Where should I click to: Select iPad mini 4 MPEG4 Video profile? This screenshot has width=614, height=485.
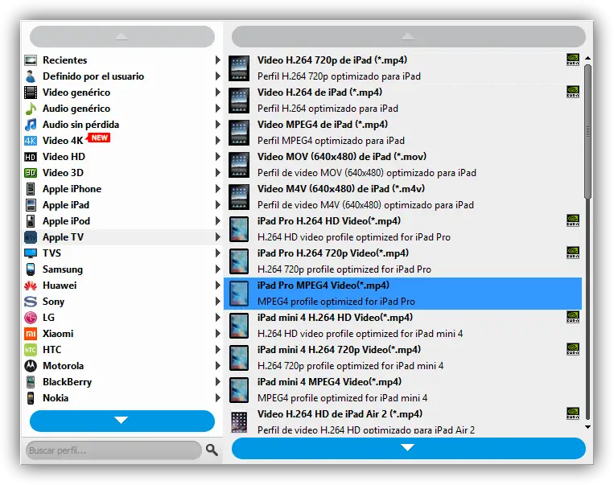402,390
